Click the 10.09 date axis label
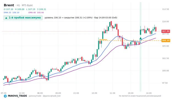This screenshot has width=176, height=99. tap(94, 93)
